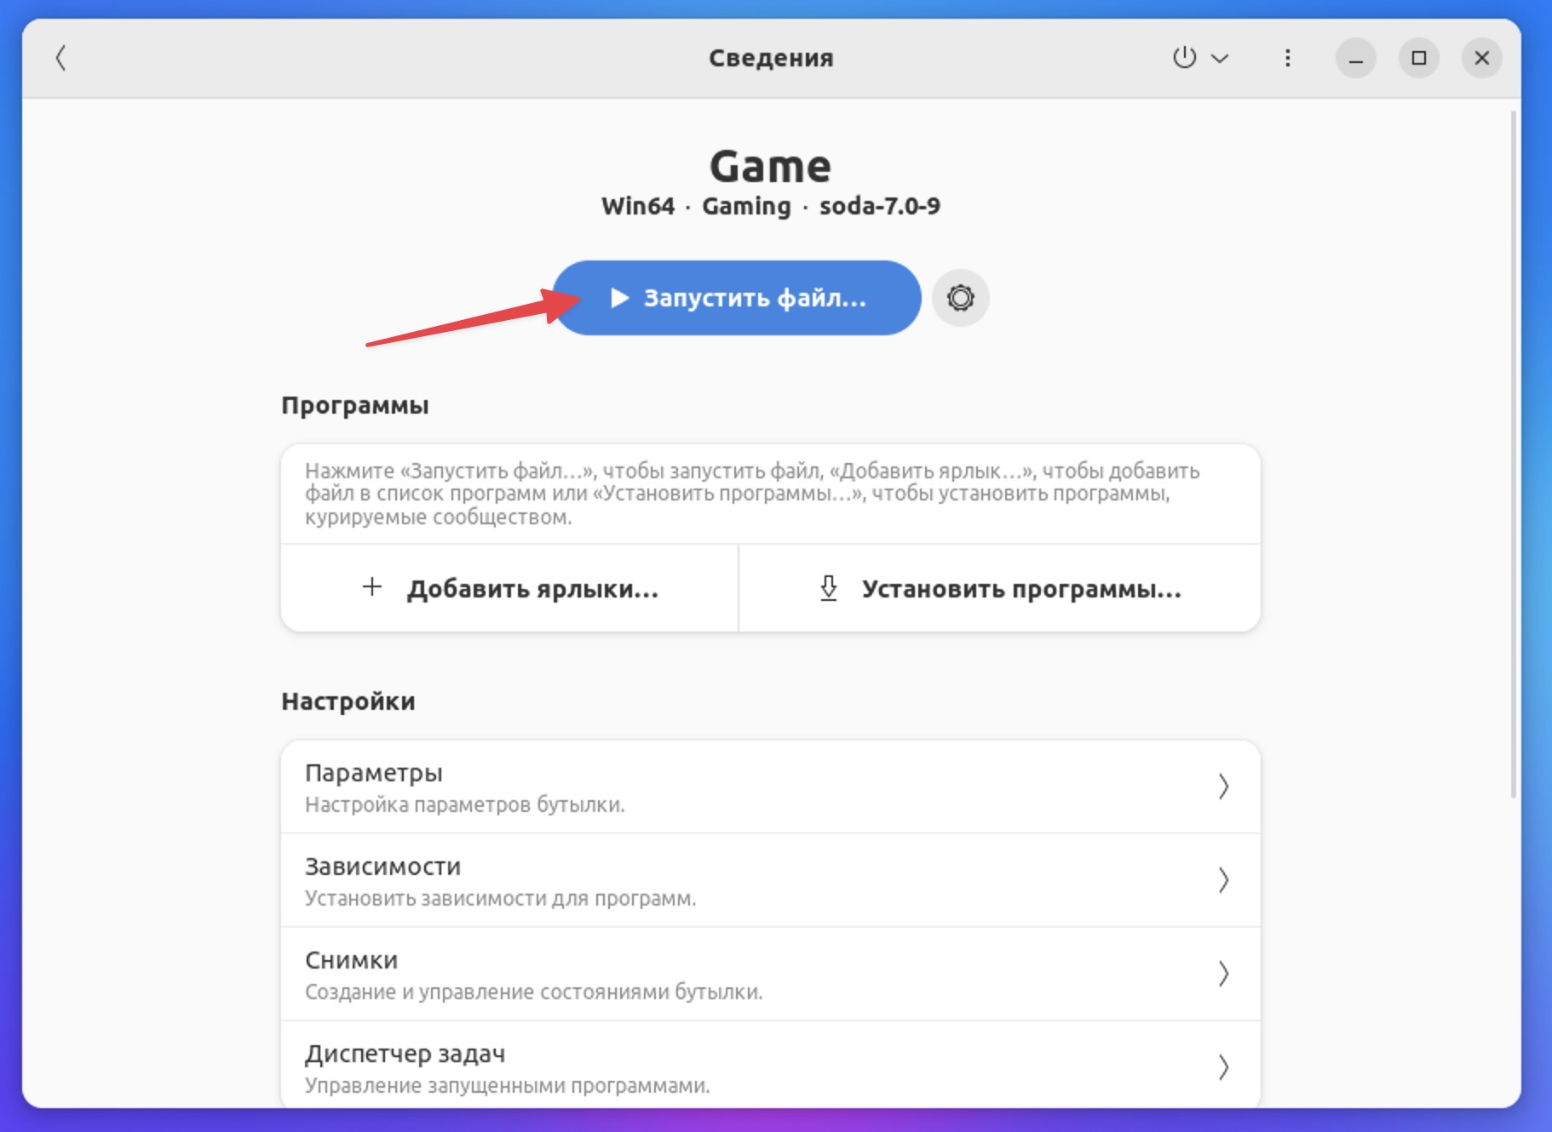This screenshot has height=1132, width=1552.
Task: Open the Снимки row
Action: coord(771,974)
